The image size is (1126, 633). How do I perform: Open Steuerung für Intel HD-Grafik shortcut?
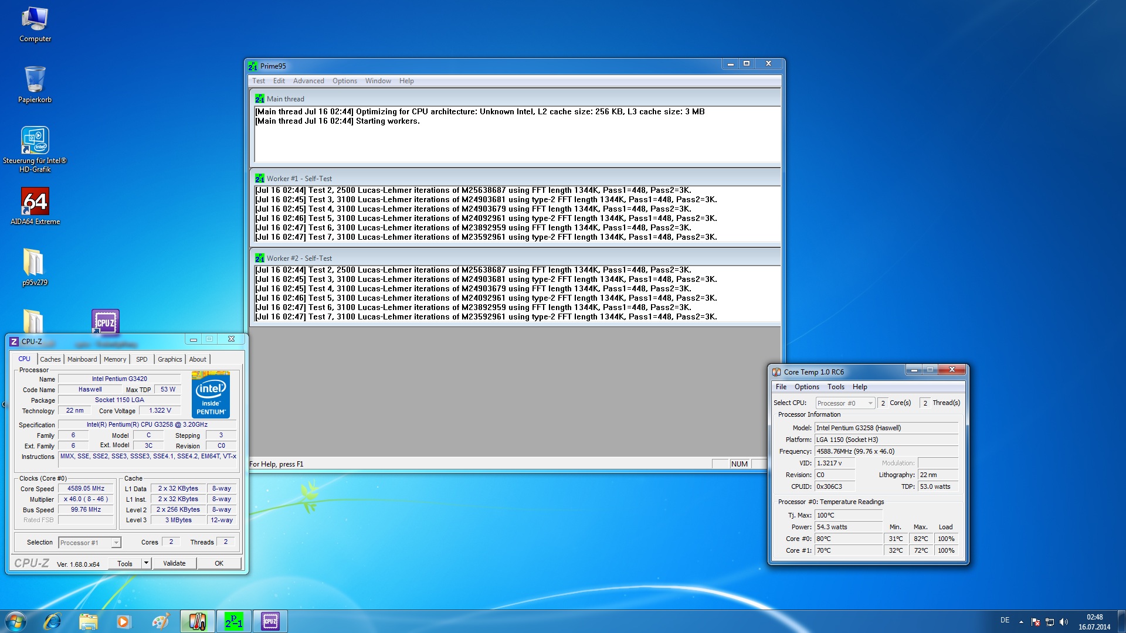point(35,149)
